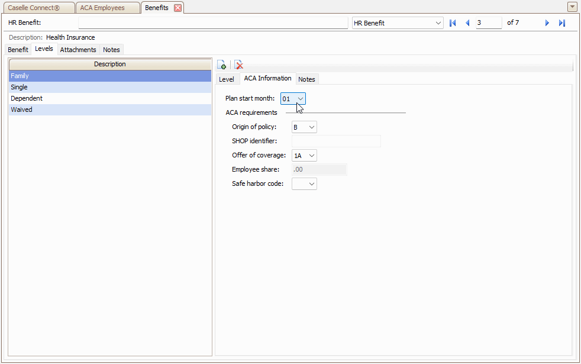The width and height of the screenshot is (581, 364).
Task: Select the Dependent level row
Action: pyautogui.click(x=110, y=98)
